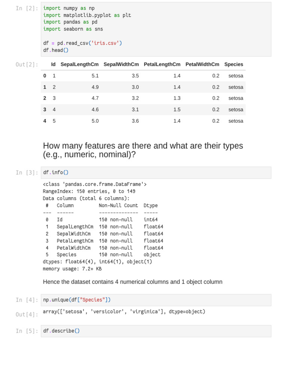The image size is (288, 384).
Task: Click the 'How many features' markdown heading
Action: click(x=143, y=150)
